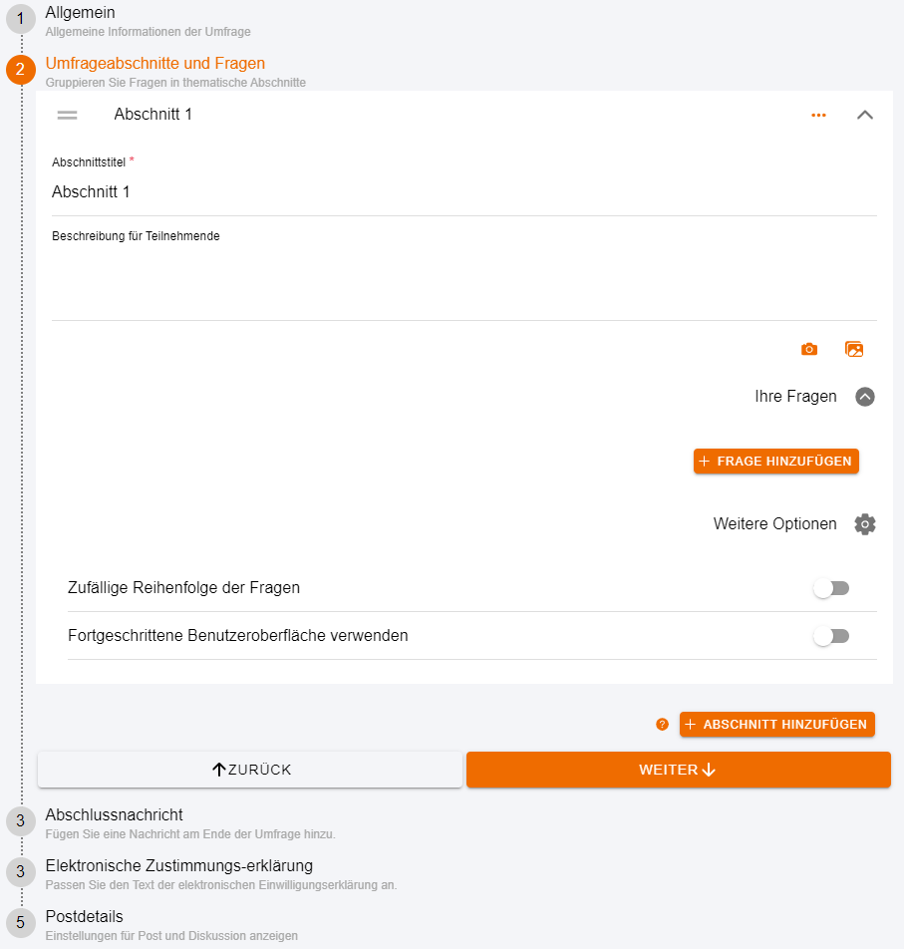Grab the drag handle of Abschnitt 1
The width and height of the screenshot is (904, 949).
click(x=67, y=115)
